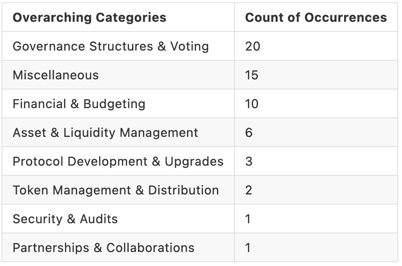This screenshot has height=266, width=402.
Task: Click the Protocol Development & Upgrades cell
Action: click(x=118, y=161)
